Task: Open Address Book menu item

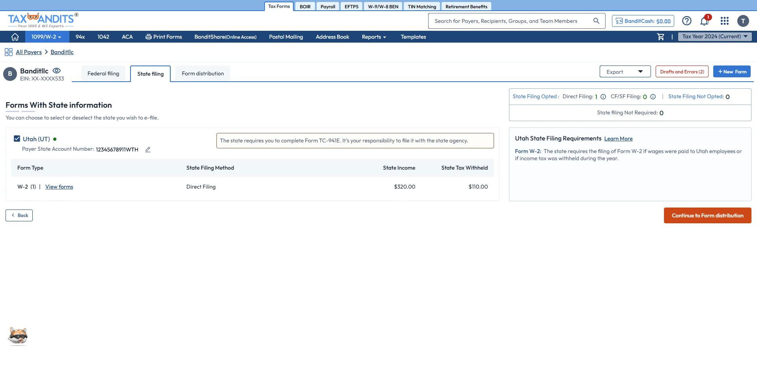Action: point(332,37)
